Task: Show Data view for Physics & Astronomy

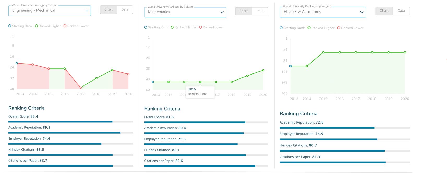Action: tap(401, 11)
